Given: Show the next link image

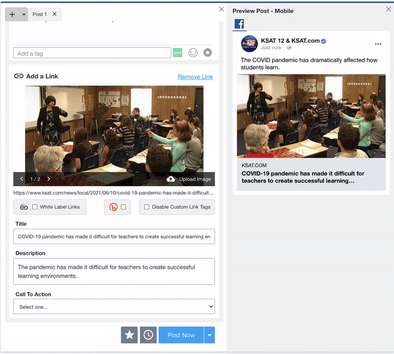Looking at the screenshot, I should (x=48, y=179).
